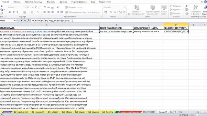Click Удалить cells button
This screenshot has width=207, height=116.
tap(175, 10)
